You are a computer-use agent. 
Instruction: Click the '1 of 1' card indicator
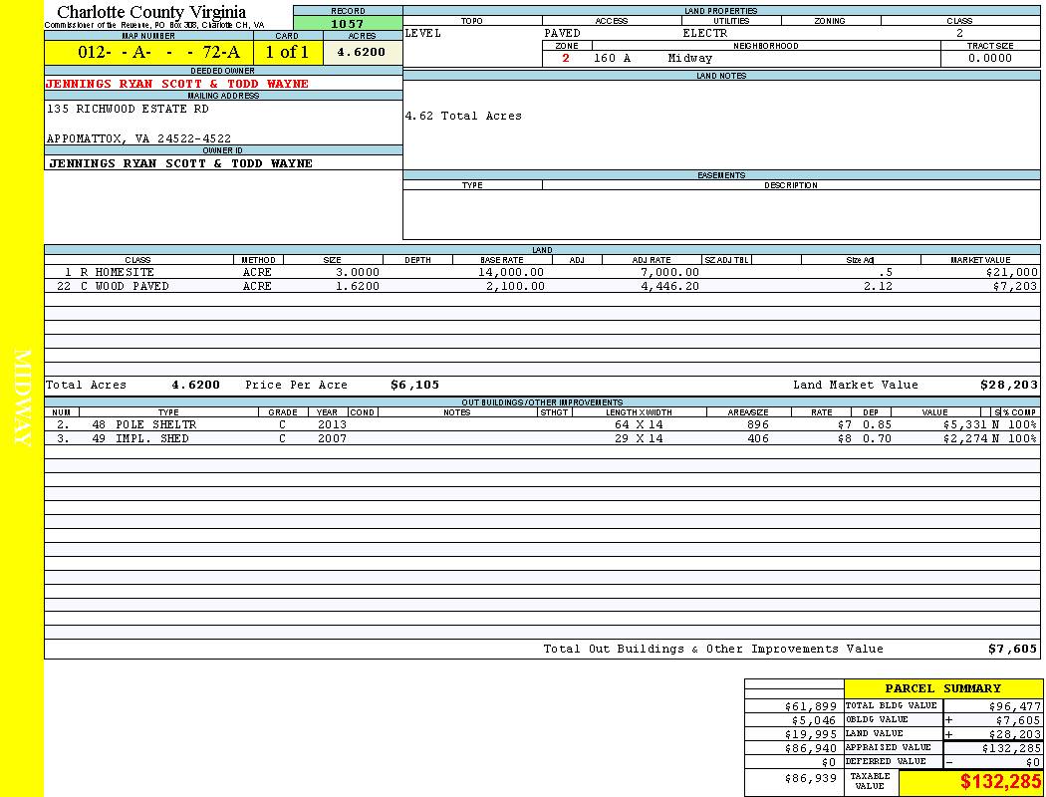pyautogui.click(x=287, y=52)
